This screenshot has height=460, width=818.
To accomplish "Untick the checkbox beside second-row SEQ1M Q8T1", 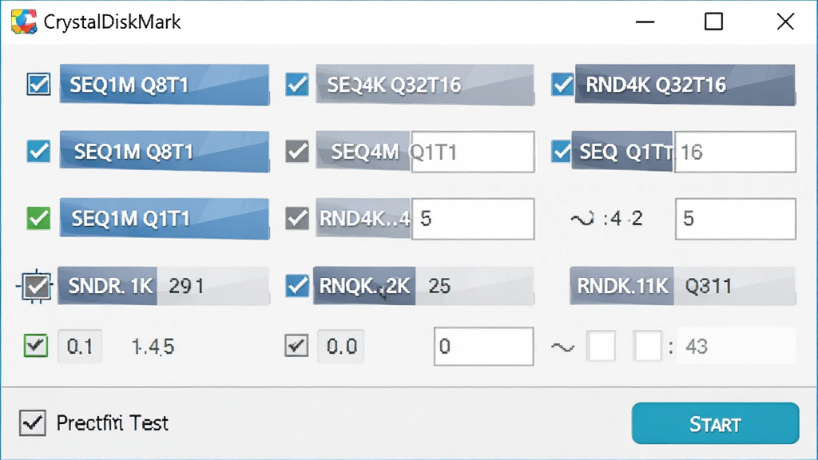I will click(x=38, y=151).
